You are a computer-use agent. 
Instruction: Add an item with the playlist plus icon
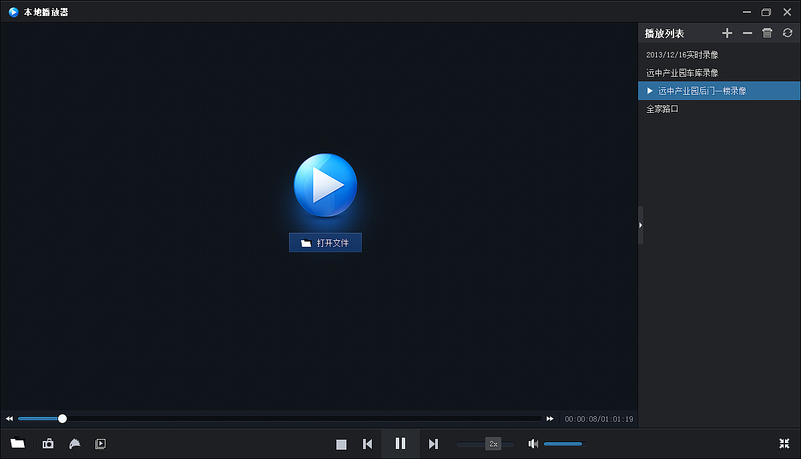pyautogui.click(x=728, y=33)
